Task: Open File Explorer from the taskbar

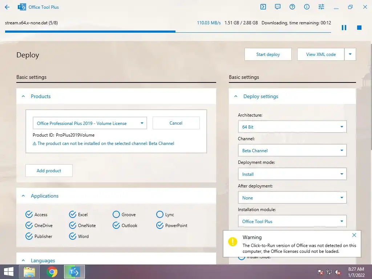Action: point(29,272)
